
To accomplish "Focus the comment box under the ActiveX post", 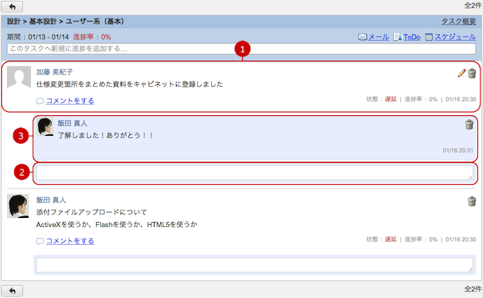I will point(255,265).
